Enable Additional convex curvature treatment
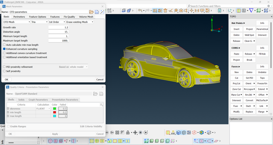The height and width of the screenshot is (145, 273). tap(4, 53)
